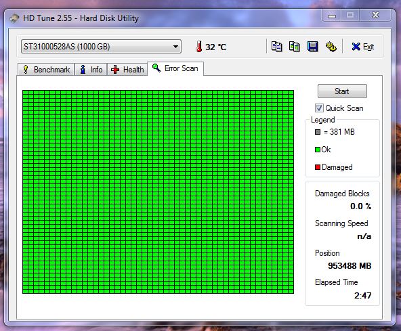Click the red Damaged legend swatch
The image size is (401, 331).
318,167
